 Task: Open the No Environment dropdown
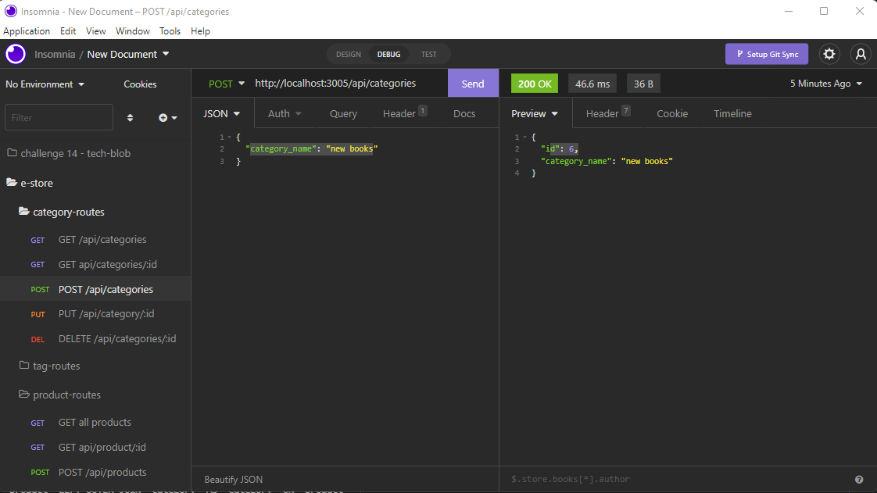41,84
